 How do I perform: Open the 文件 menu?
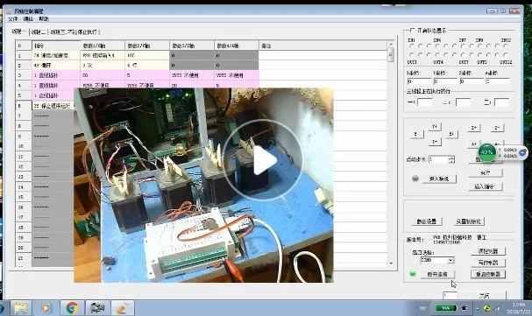[13, 19]
